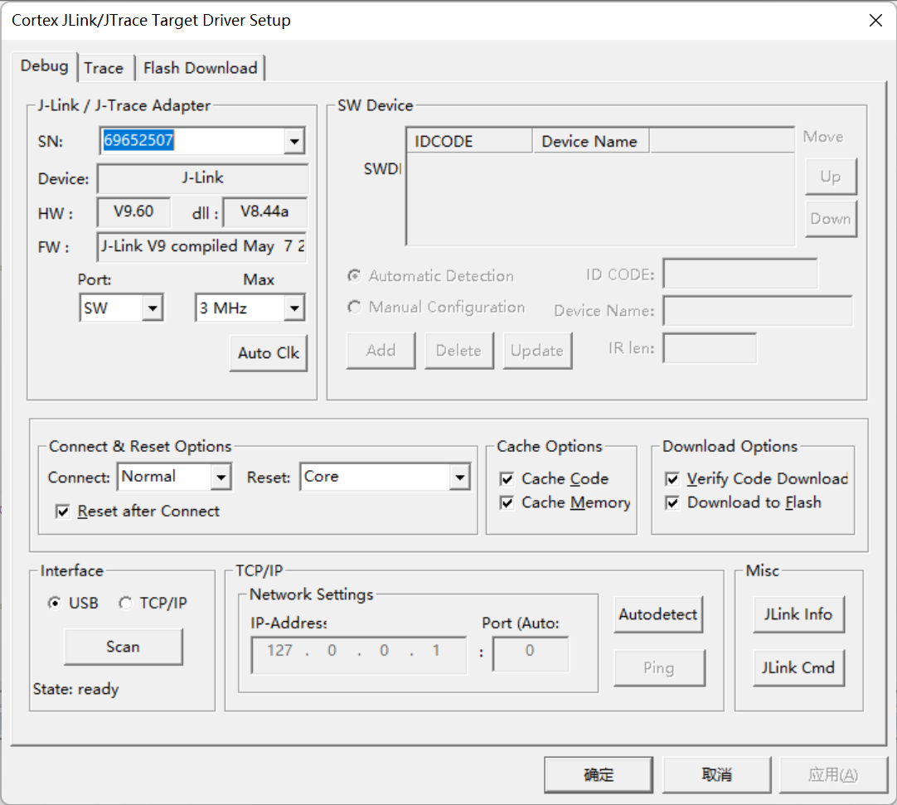Open JLink Info
Screen dimensions: 897x805
[x=798, y=614]
